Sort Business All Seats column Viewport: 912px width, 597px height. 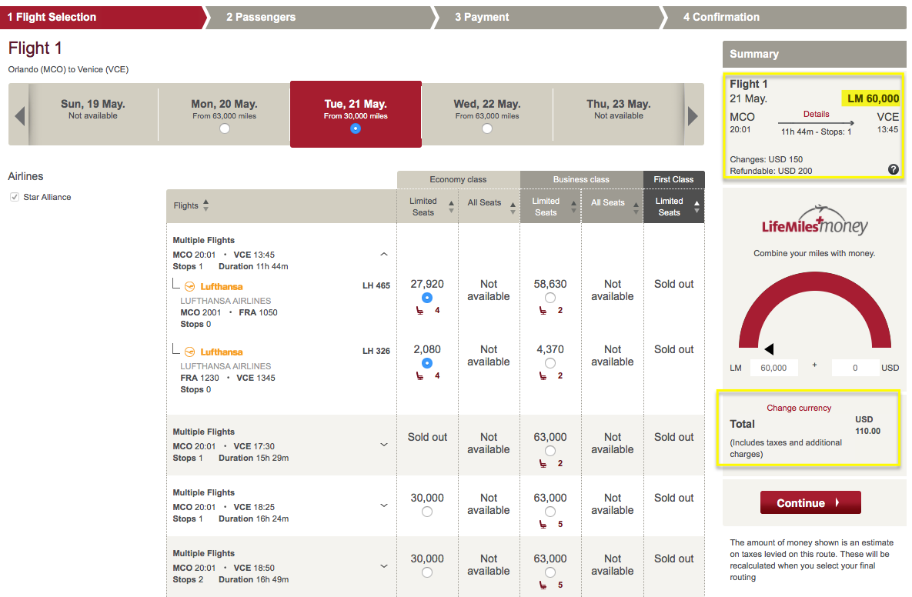coord(636,208)
